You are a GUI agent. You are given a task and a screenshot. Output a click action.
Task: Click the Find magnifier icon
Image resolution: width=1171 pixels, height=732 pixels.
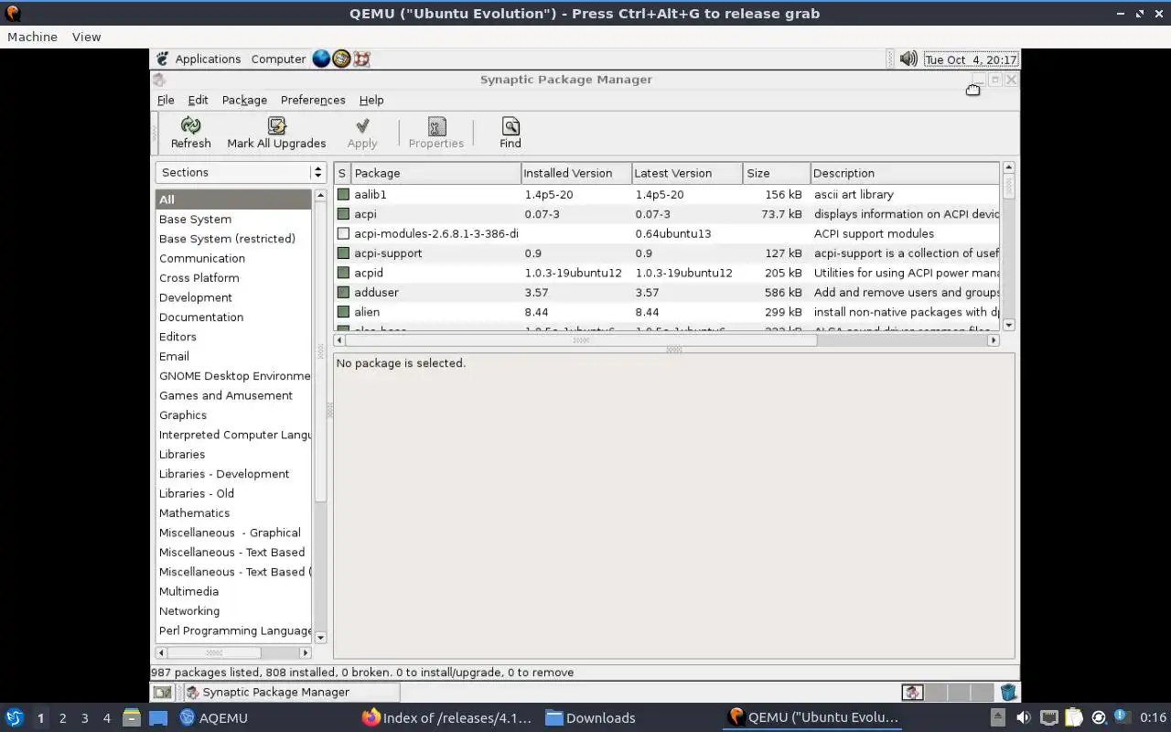510,125
